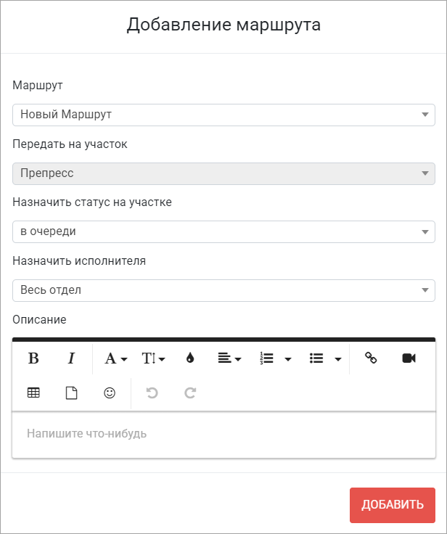The height and width of the screenshot is (534, 447).
Task: Click the Добавление маршрута dialog title
Action: pyautogui.click(x=223, y=25)
